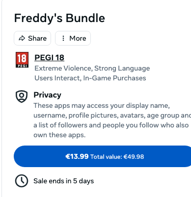This screenshot has width=191, height=197.
Task: Click the privacy description paragraph
Action: [x=112, y=120]
